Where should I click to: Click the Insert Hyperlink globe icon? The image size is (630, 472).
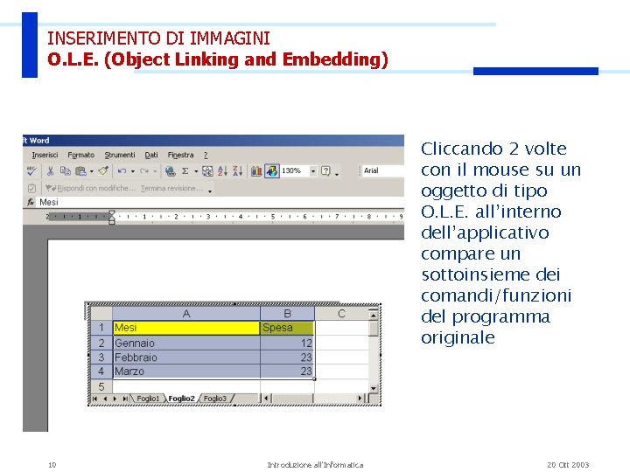(171, 171)
